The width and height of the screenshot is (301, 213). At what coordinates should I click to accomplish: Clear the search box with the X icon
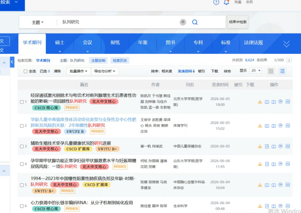[x=183, y=22]
